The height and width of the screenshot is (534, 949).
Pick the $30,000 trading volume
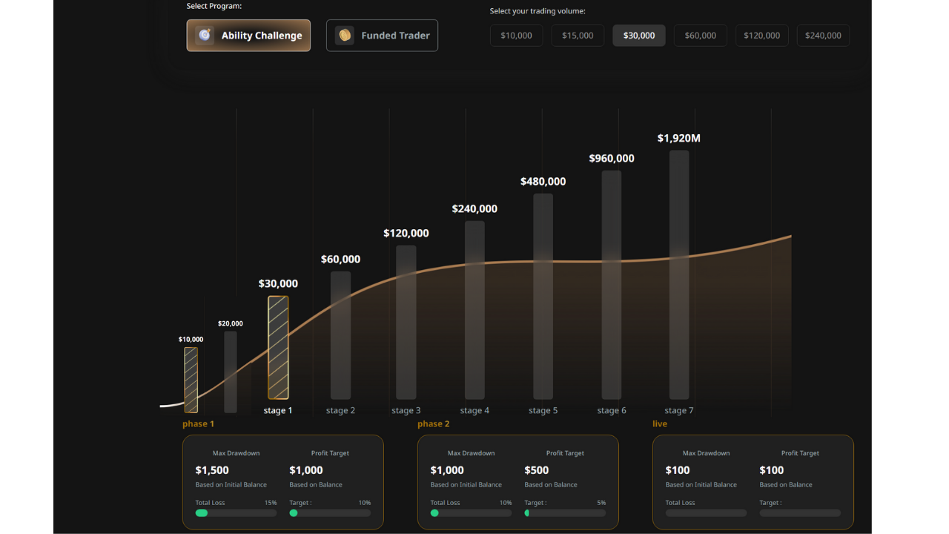[x=638, y=36]
